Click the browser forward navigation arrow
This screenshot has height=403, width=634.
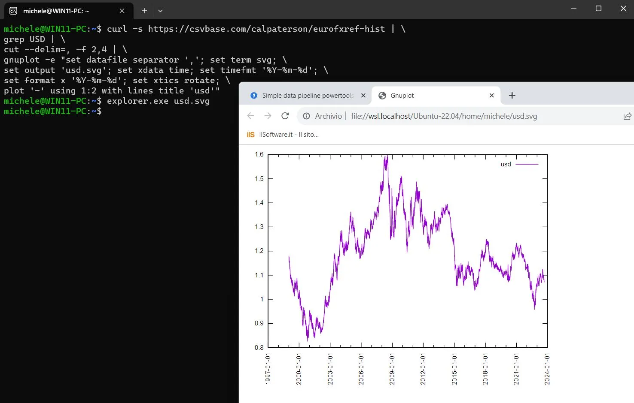[268, 116]
